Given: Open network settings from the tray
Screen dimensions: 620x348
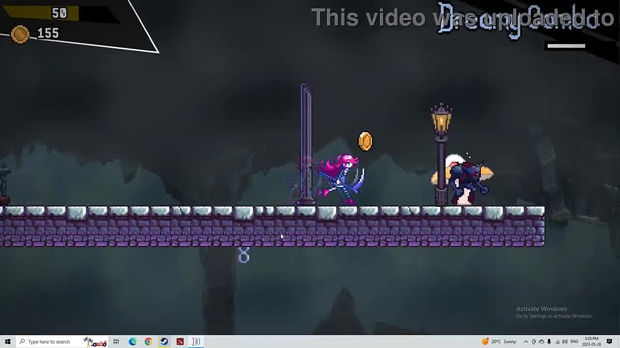Looking at the screenshot, I should (557, 342).
